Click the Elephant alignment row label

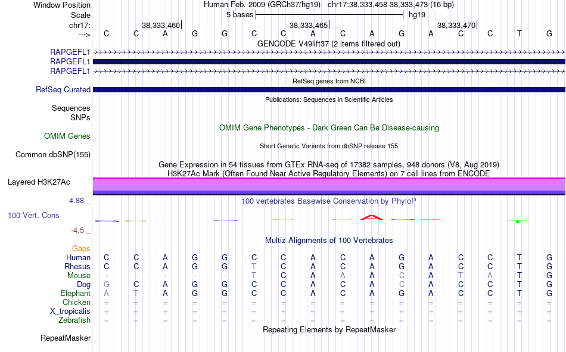pyautogui.click(x=76, y=294)
